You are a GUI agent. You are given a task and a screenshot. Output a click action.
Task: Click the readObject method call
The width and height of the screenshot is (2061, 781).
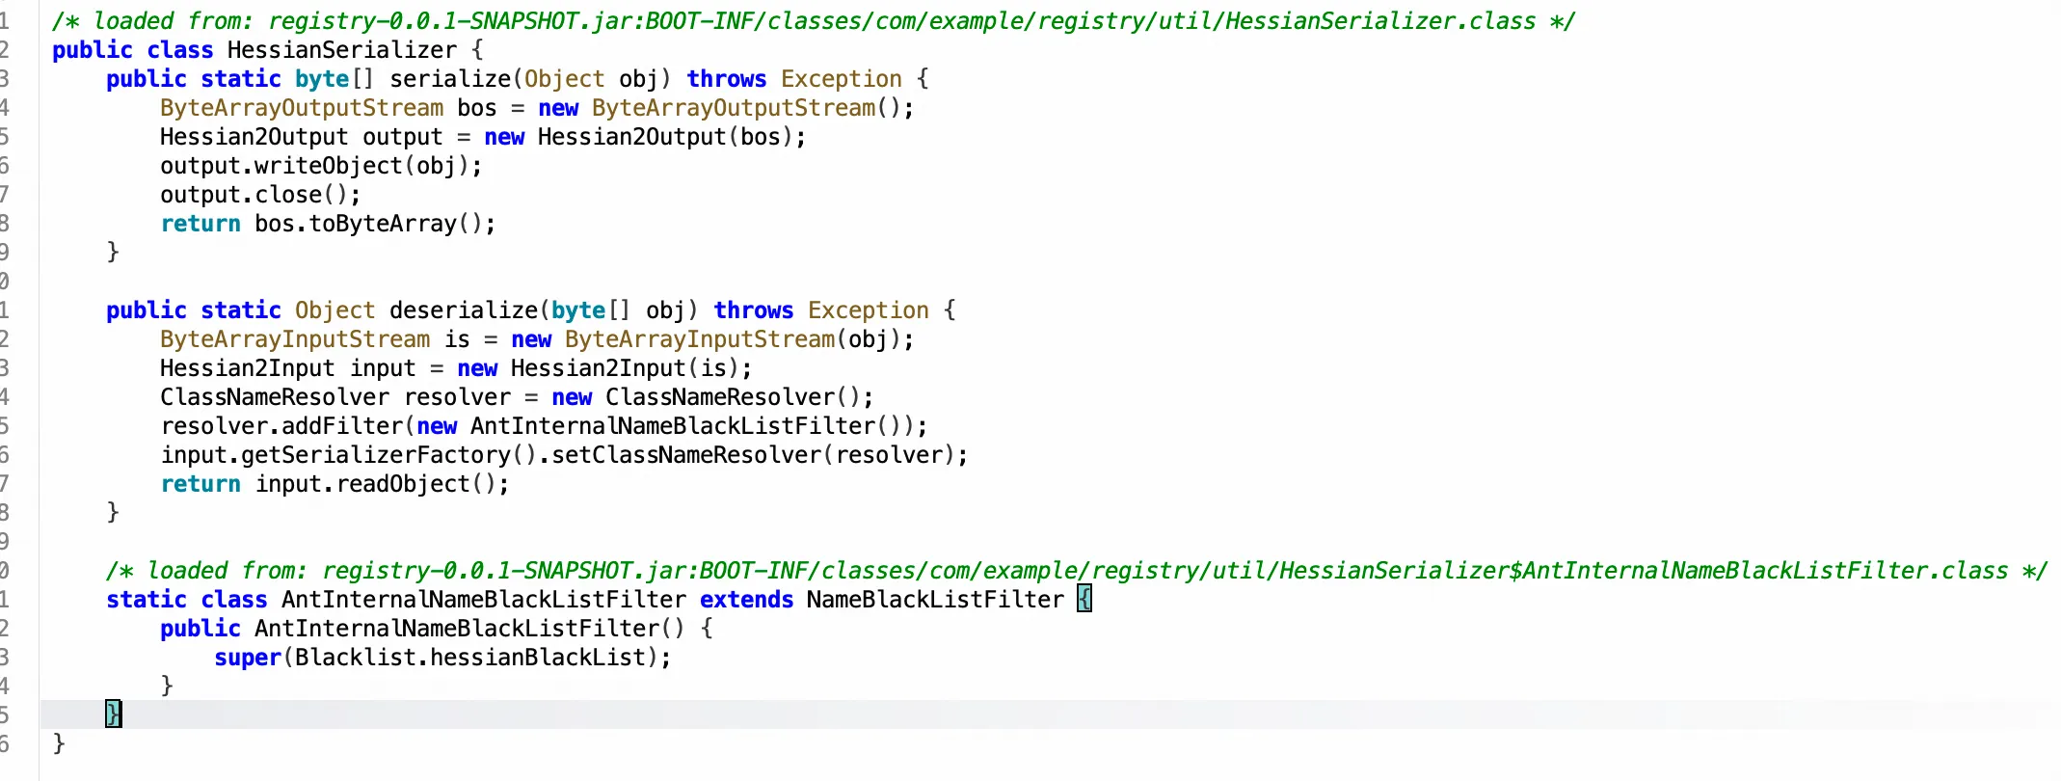tap(403, 484)
